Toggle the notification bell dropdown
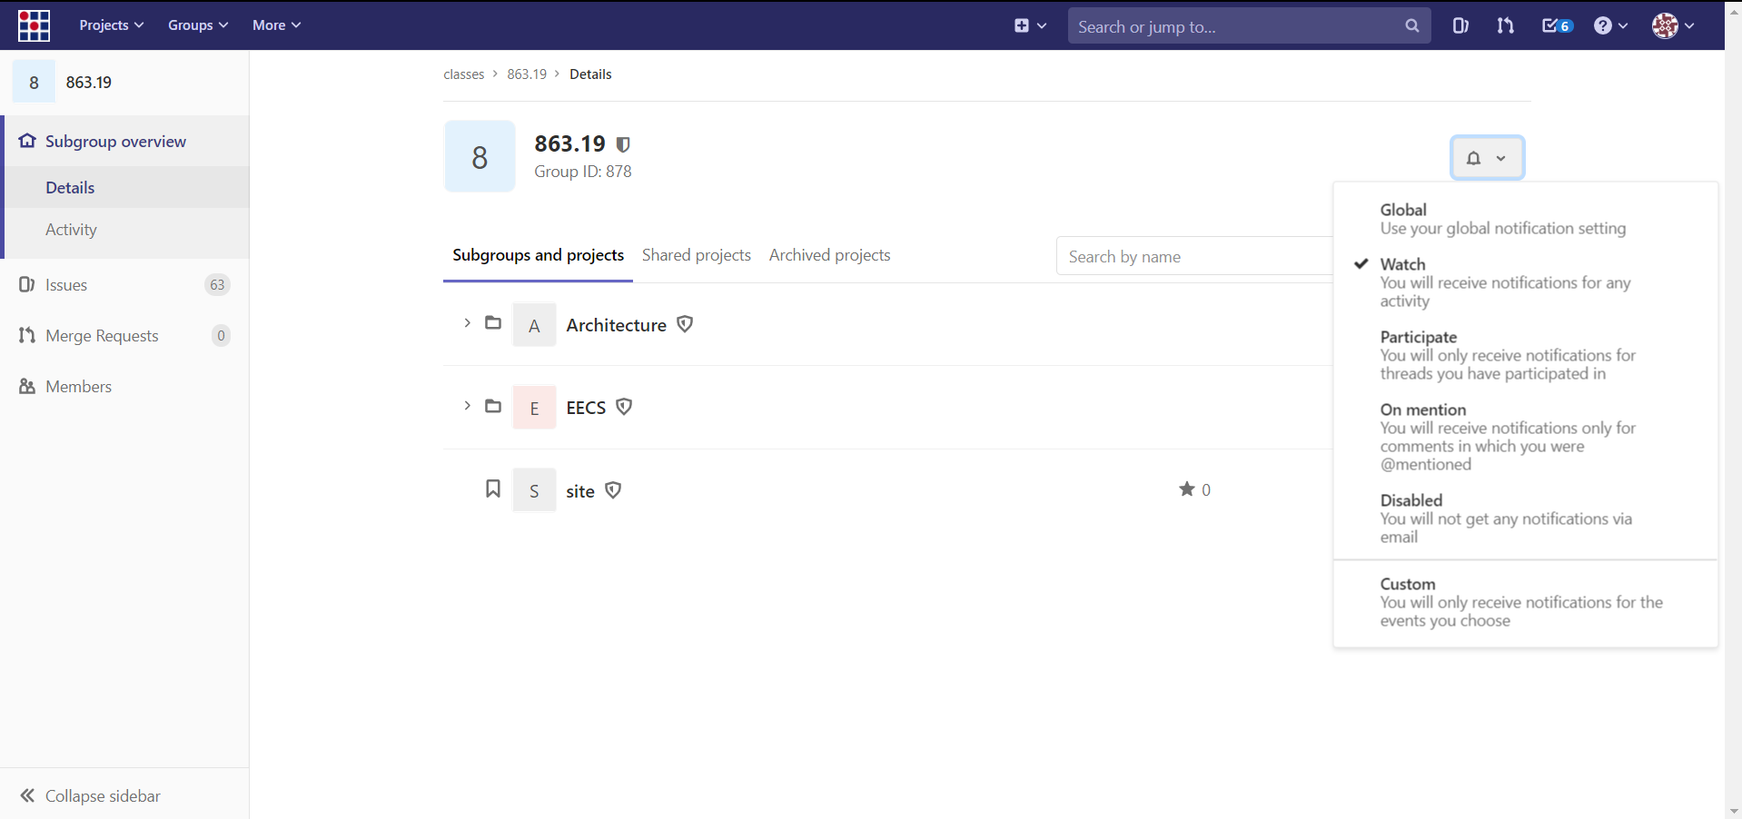This screenshot has width=1742, height=819. click(1486, 158)
